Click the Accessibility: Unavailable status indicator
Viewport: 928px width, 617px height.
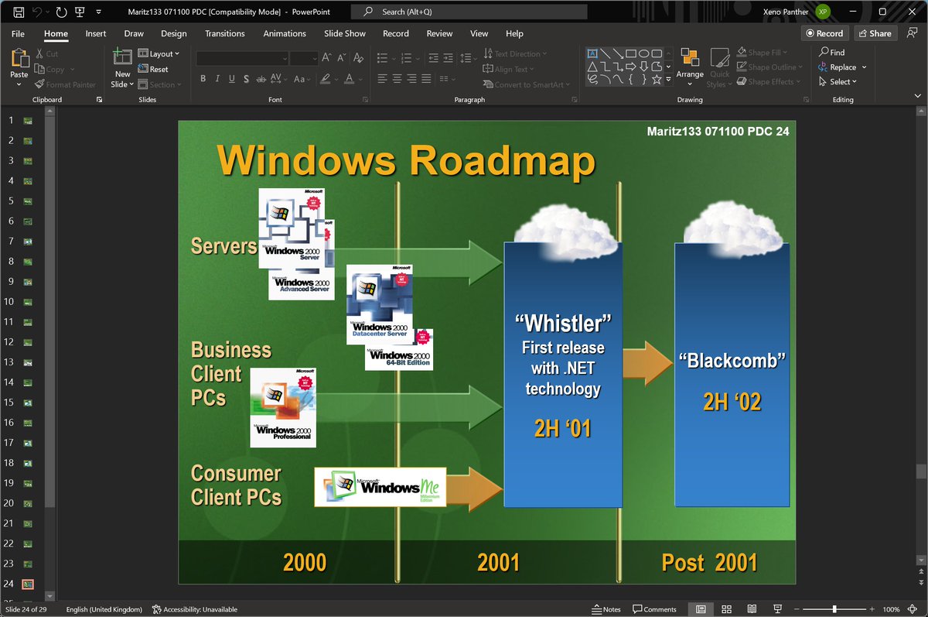[194, 609]
